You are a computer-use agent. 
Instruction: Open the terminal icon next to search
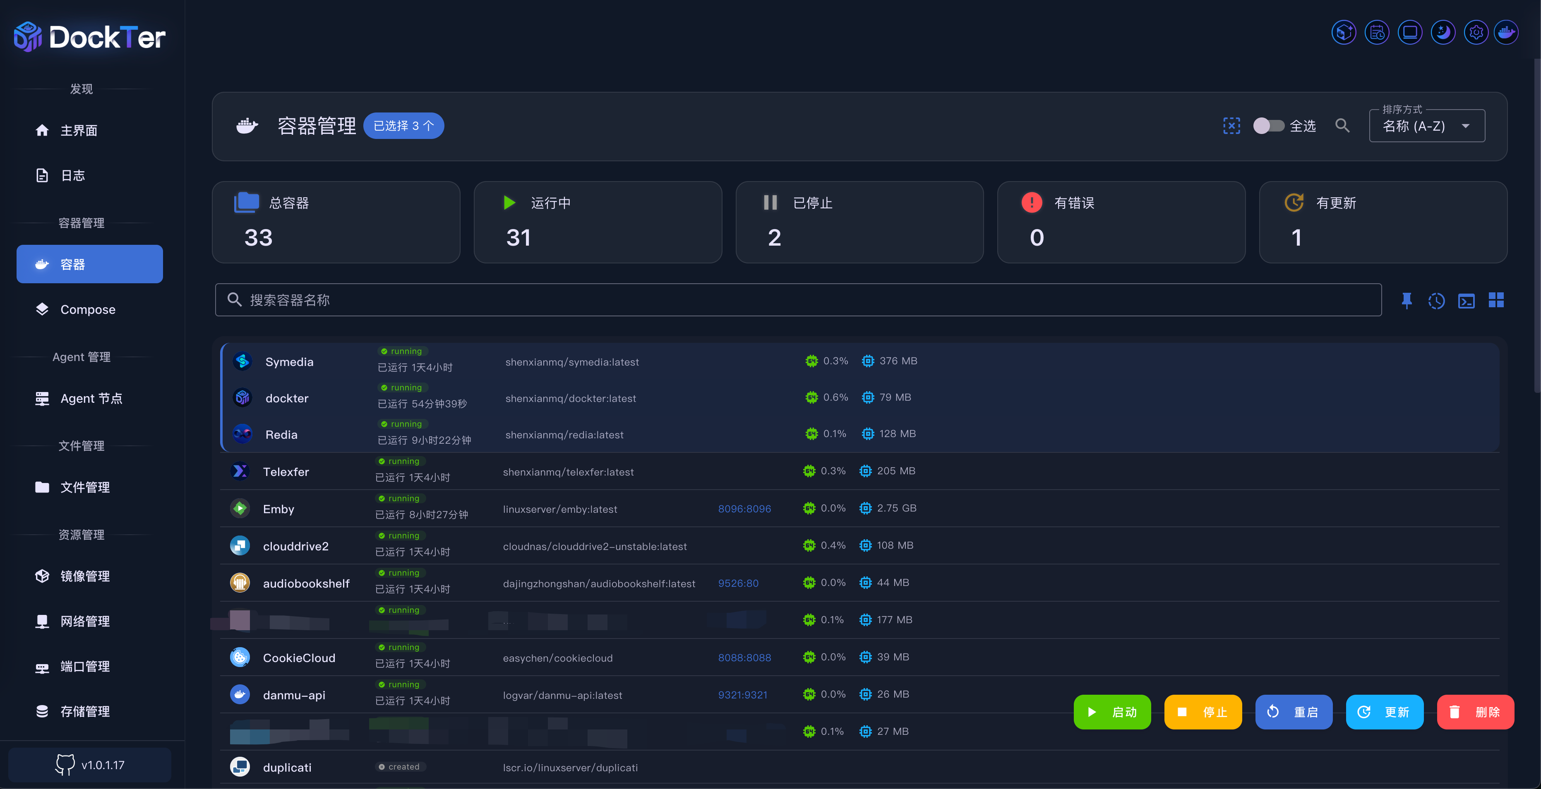[x=1466, y=300]
